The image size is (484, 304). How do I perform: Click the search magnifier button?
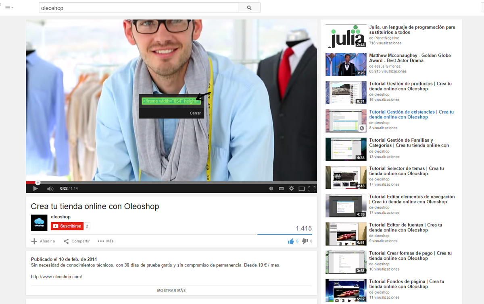pos(249,8)
